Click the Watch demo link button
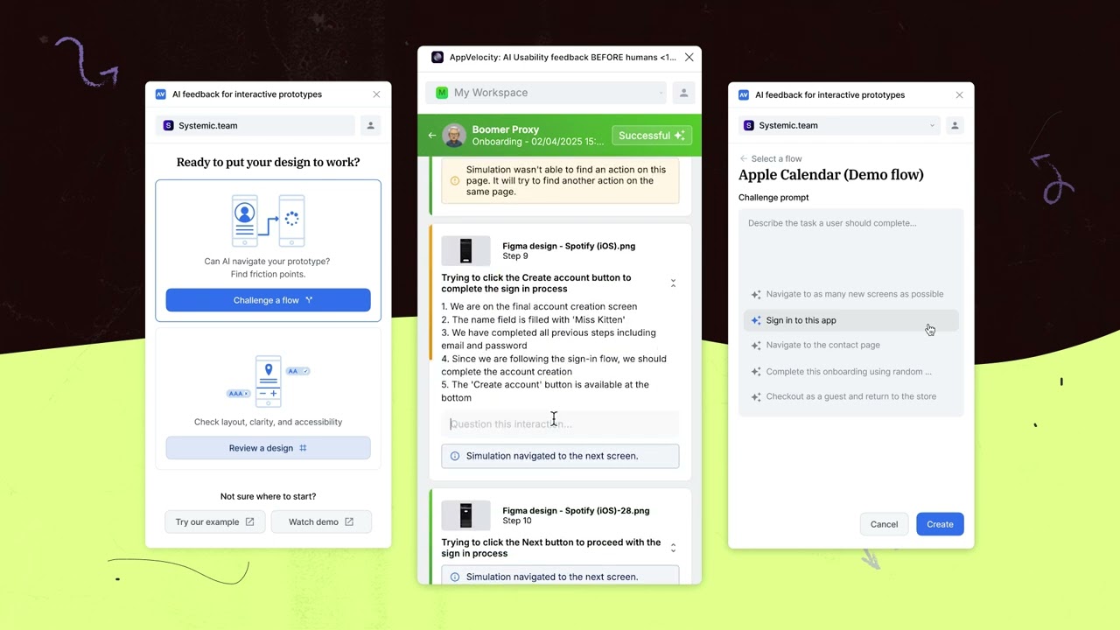The height and width of the screenshot is (630, 1120). pos(321,522)
